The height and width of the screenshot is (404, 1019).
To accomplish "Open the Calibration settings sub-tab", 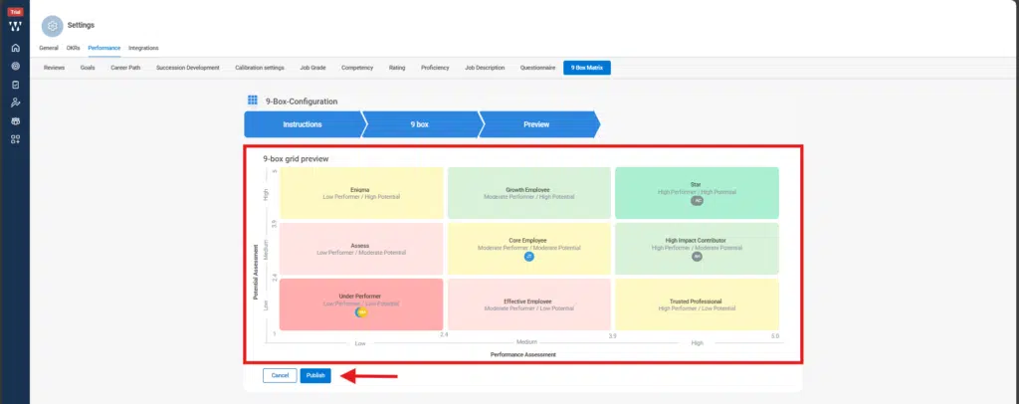I will 260,68.
